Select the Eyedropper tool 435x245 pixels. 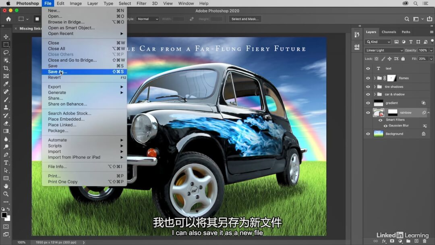point(6,84)
